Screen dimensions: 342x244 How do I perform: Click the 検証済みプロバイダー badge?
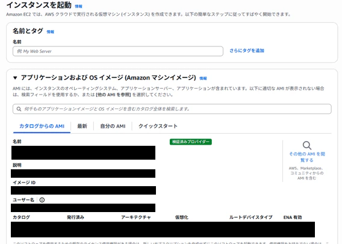tap(191, 142)
